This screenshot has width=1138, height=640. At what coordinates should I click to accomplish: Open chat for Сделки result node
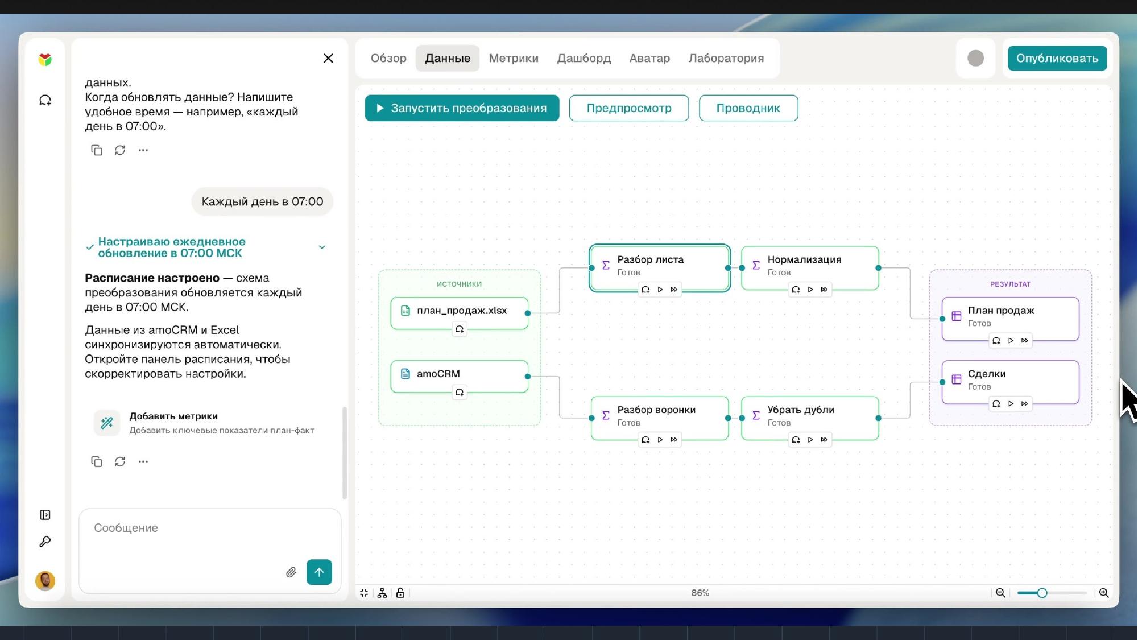click(996, 404)
